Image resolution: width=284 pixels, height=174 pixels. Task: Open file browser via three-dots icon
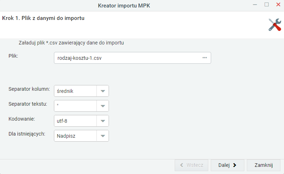(x=205, y=58)
